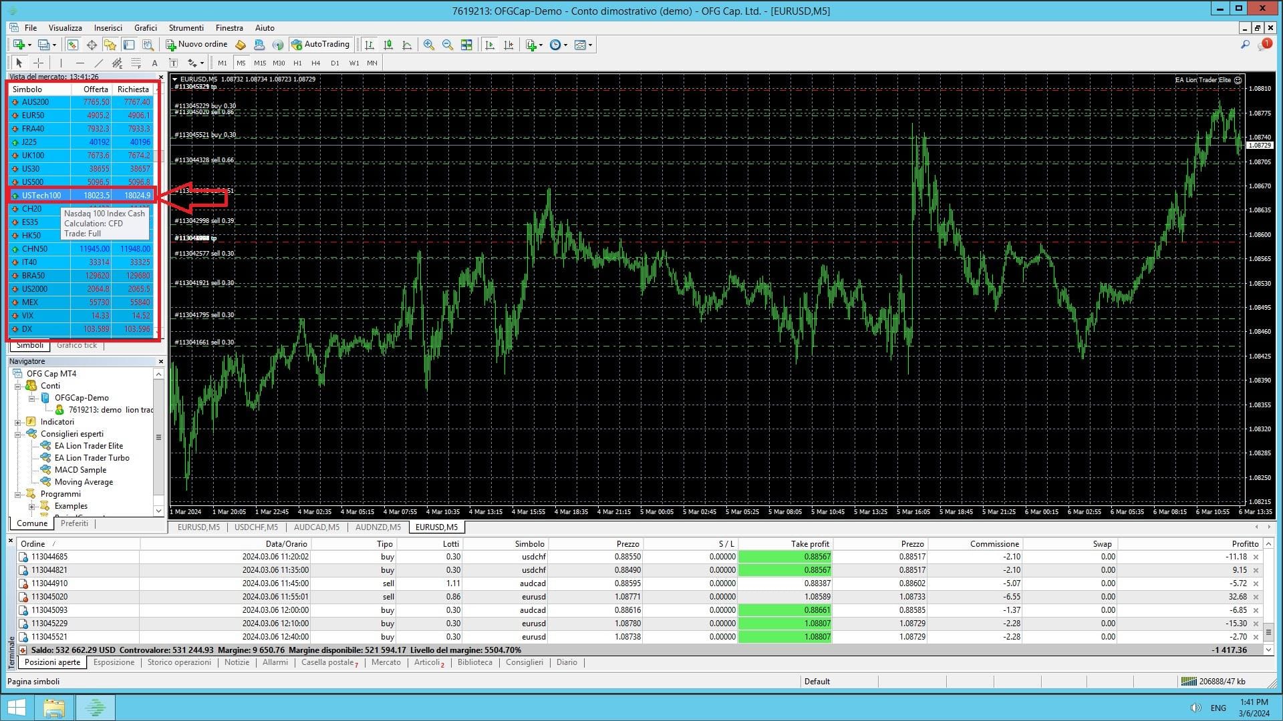Open the search magnifier icon

[1245, 45]
